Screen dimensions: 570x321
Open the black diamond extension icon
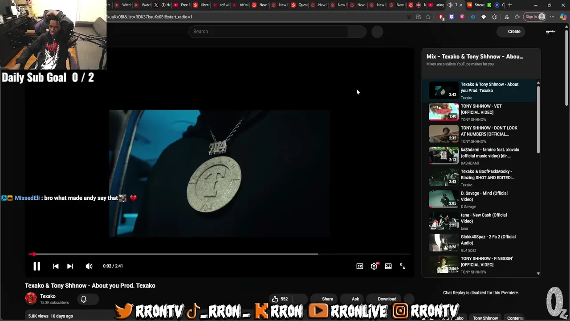click(484, 17)
